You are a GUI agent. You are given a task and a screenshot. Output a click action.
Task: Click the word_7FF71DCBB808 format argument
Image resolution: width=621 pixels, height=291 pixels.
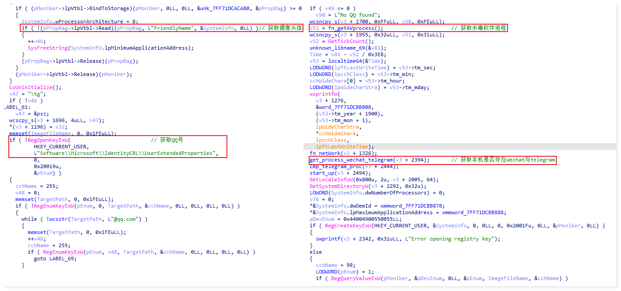(347, 107)
